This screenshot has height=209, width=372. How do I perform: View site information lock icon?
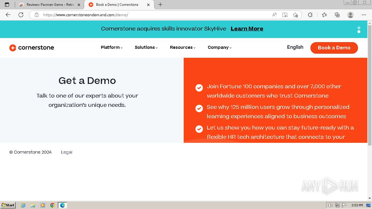(x=37, y=15)
